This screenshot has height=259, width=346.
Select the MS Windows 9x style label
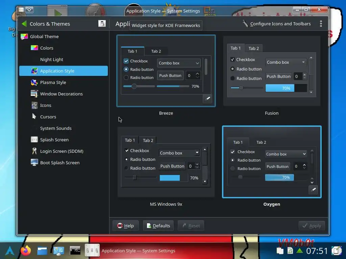166,204
